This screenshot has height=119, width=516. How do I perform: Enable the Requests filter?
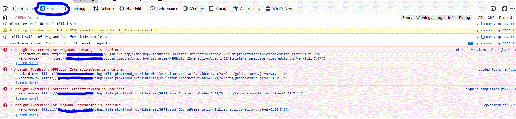coord(506,18)
